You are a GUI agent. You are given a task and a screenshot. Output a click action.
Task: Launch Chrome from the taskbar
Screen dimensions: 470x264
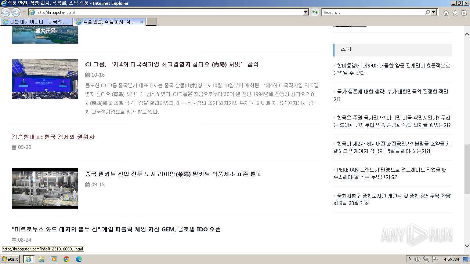(66, 259)
